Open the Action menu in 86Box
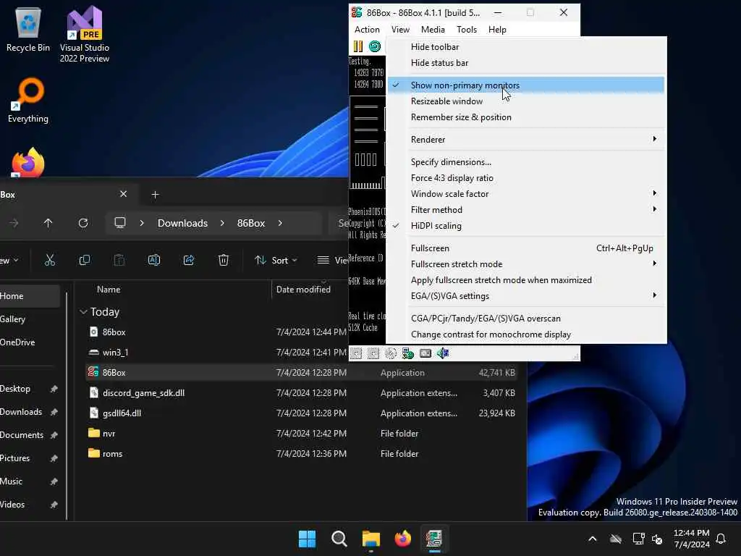The height and width of the screenshot is (556, 741). click(367, 29)
